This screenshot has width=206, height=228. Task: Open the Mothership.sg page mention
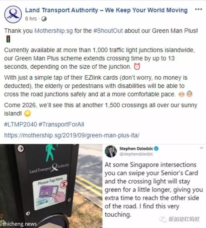point(53,31)
